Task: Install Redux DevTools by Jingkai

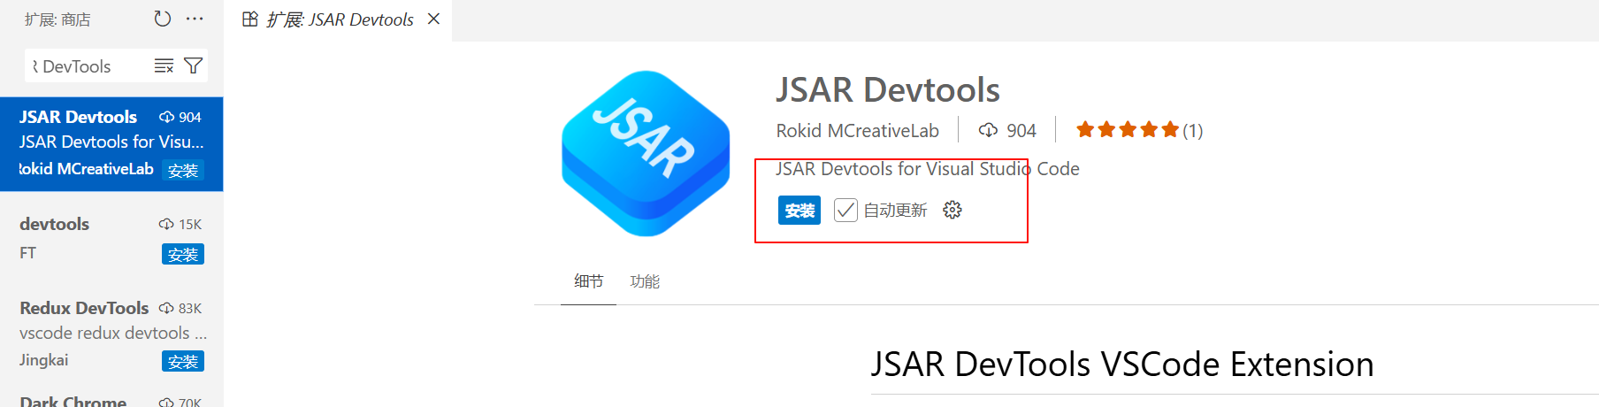Action: click(183, 361)
